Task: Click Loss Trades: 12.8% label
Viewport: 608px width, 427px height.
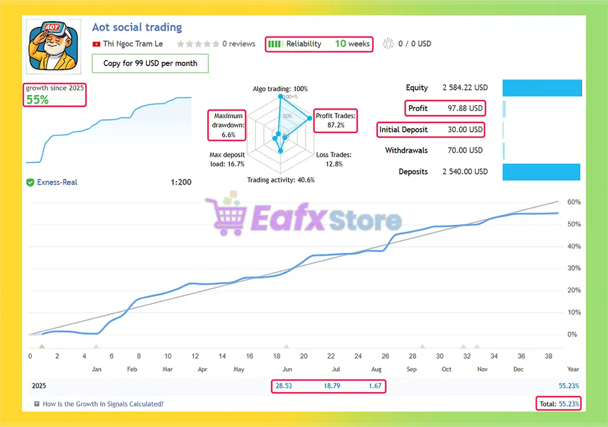Action: pos(335,159)
